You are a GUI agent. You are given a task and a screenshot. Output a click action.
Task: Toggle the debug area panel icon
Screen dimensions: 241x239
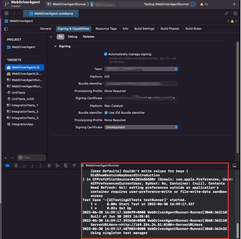[234, 166]
